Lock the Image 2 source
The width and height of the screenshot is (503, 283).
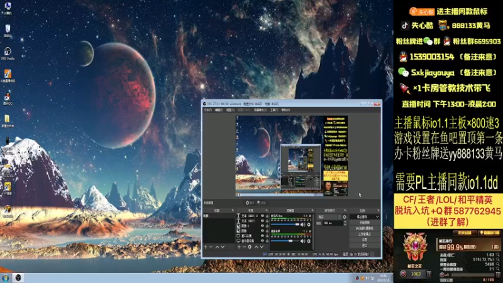[x=267, y=226]
